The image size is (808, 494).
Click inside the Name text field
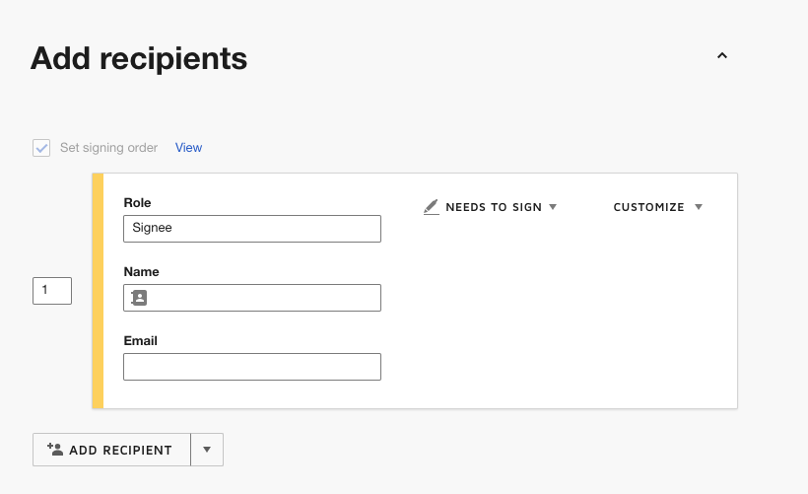(x=252, y=298)
